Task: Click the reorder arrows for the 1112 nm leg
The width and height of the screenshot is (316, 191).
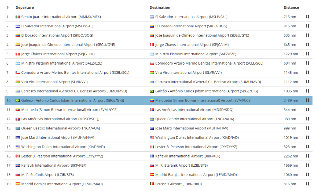Action: click(307, 82)
